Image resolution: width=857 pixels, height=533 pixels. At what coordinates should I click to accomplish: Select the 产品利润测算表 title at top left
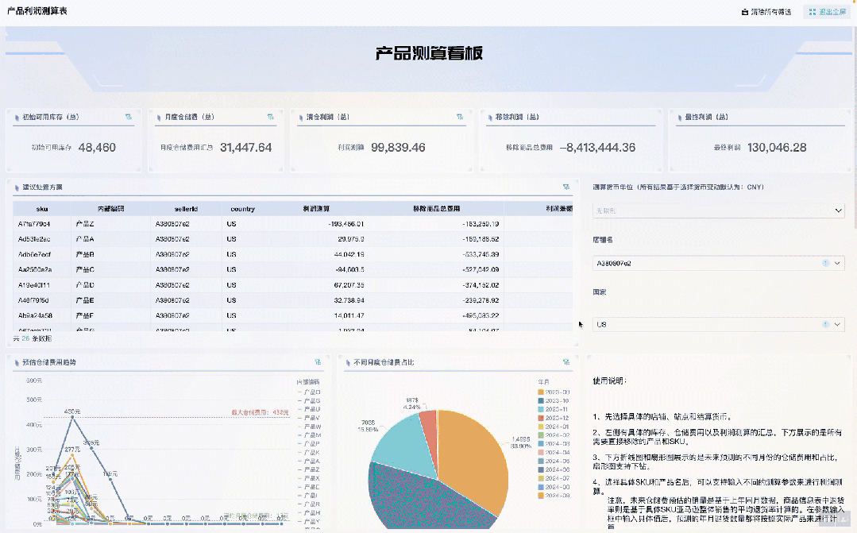tap(35, 11)
